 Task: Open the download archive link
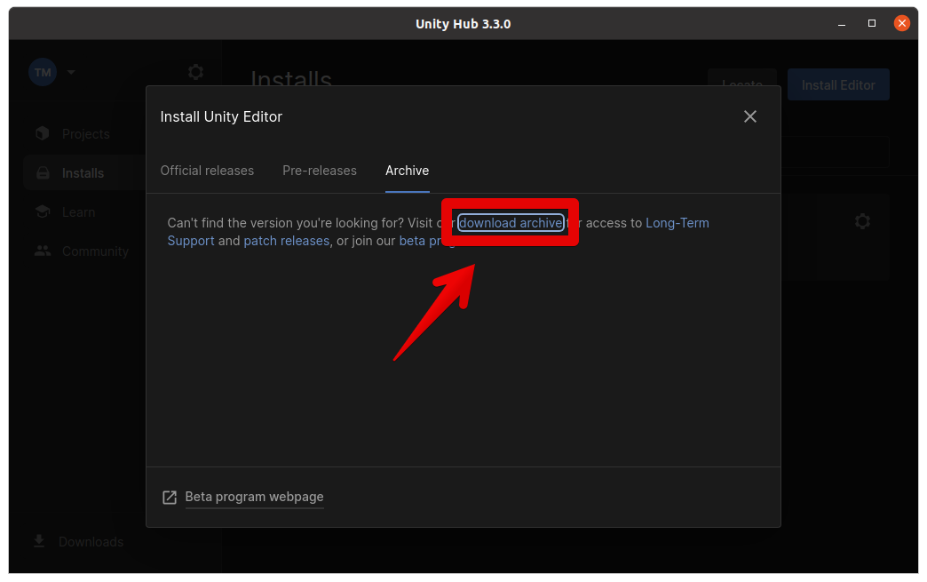pos(511,223)
